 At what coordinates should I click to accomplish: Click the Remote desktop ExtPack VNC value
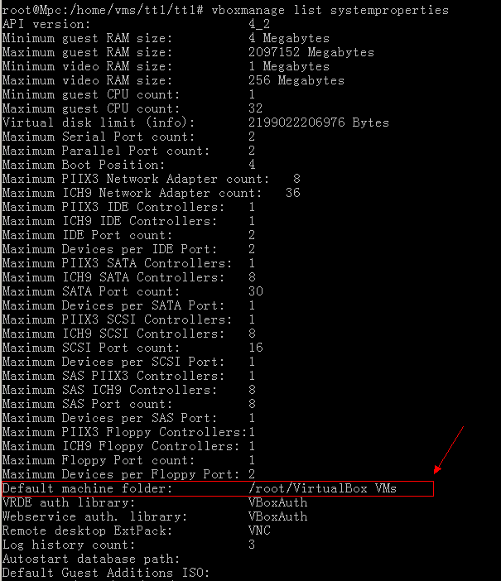click(x=259, y=531)
